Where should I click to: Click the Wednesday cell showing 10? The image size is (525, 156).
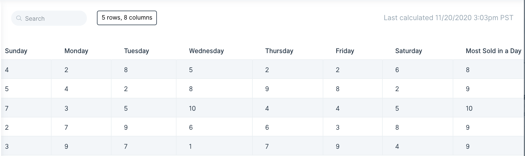[x=214, y=108]
